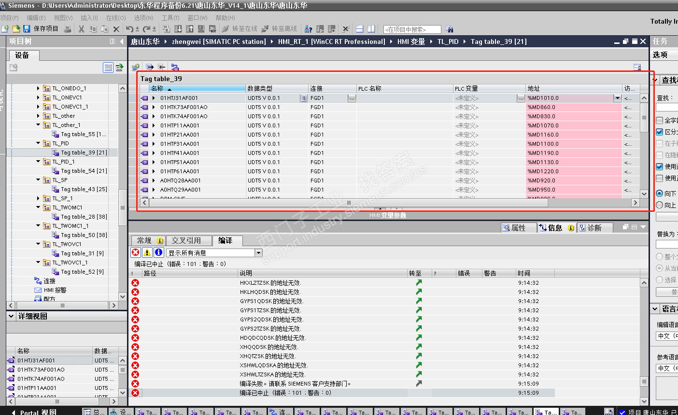Open project with the folder toolbar icon
This screenshot has height=415, width=678.
coord(16,29)
